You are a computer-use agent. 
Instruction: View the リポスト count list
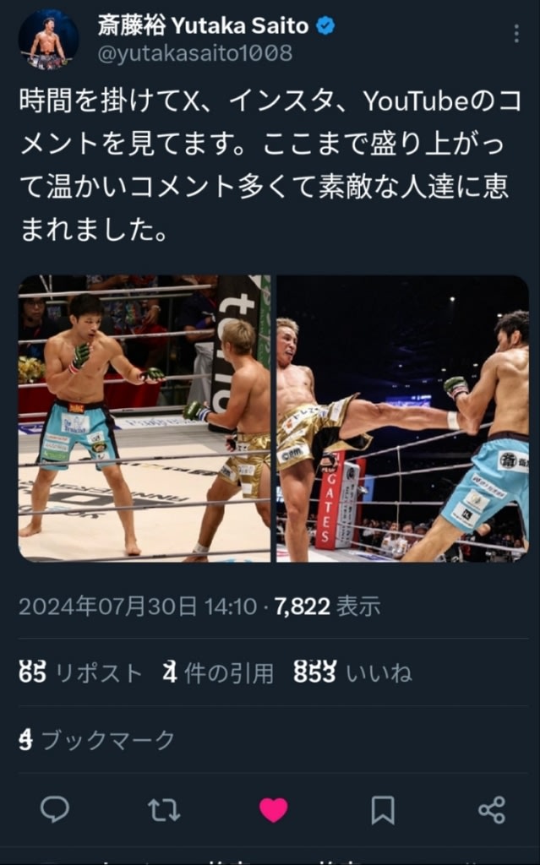click(80, 673)
